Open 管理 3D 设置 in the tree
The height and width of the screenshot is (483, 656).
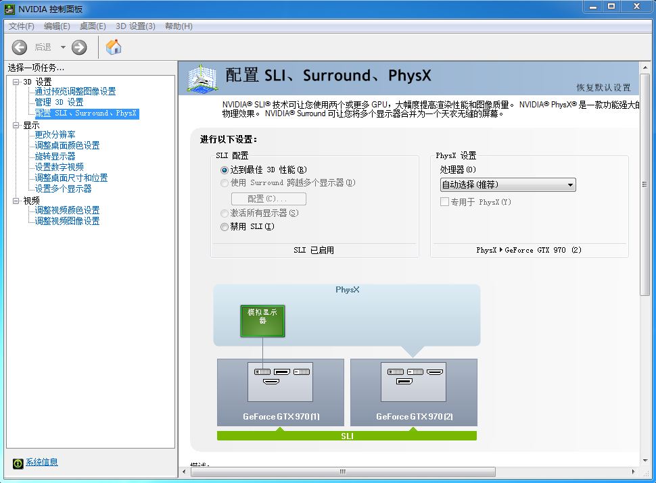coord(59,103)
